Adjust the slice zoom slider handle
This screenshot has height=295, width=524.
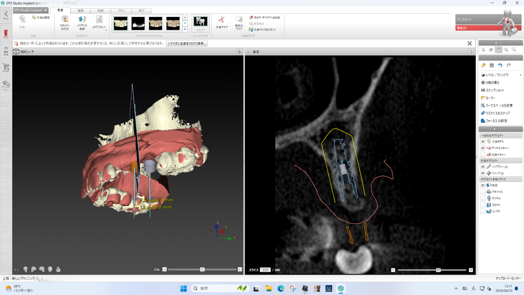pyautogui.click(x=438, y=269)
